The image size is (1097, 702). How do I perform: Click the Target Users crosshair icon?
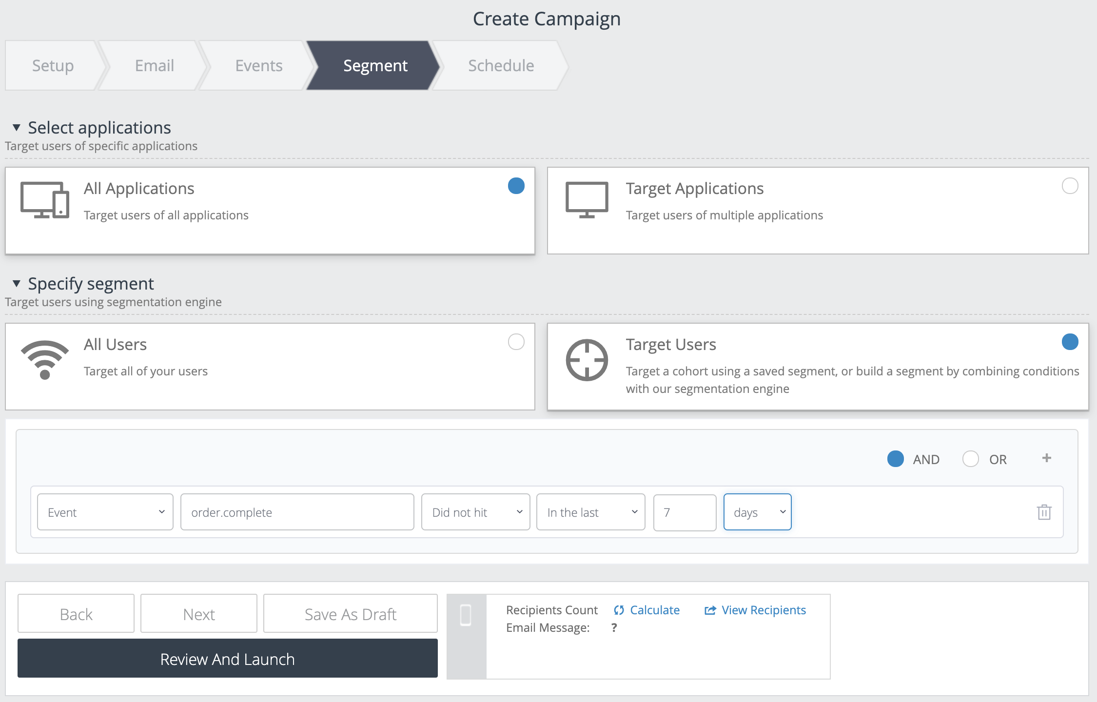[587, 360]
